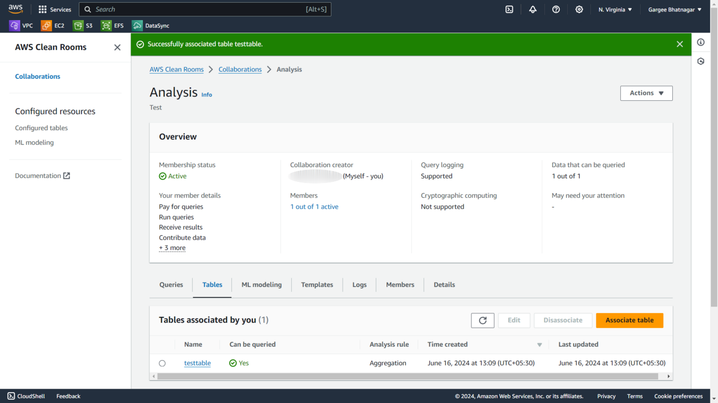Open the EFS shortcut
This screenshot has width=718, height=403.
coord(112,26)
